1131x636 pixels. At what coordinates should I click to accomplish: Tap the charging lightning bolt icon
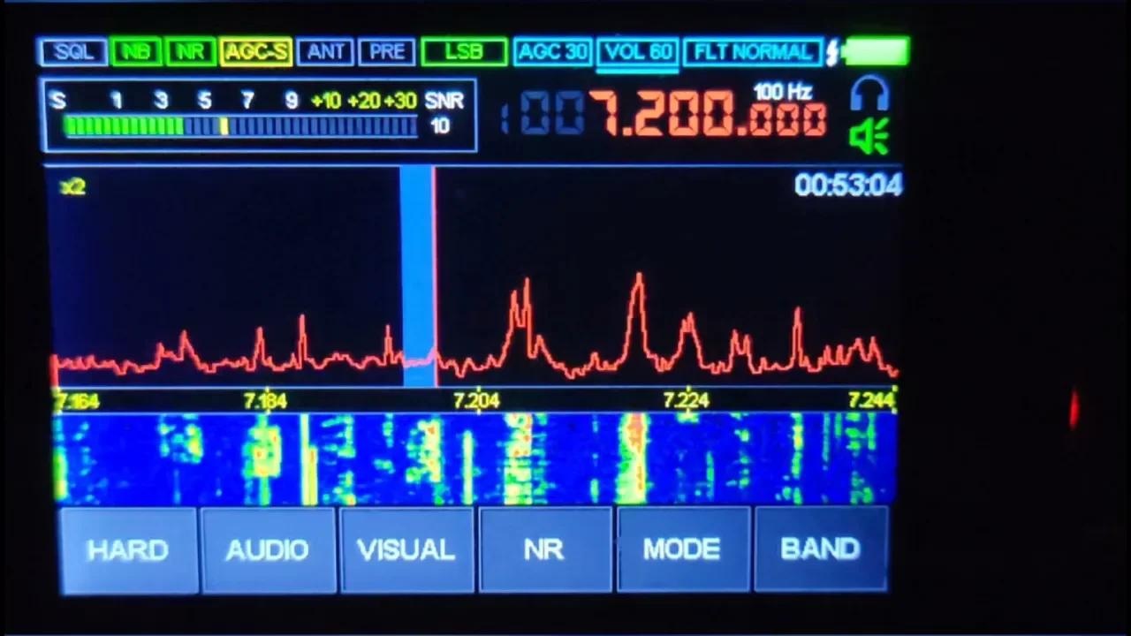pos(832,52)
